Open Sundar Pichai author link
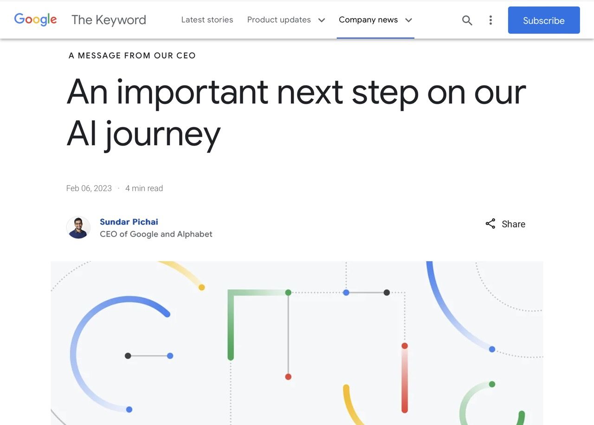Screen dimensions: 594x425 click(129, 222)
